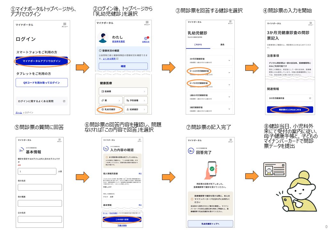Expand the 3歳児健康診査 row chevron
Image resolution: width=333 pixels, height=230 pixels.
(229, 109)
